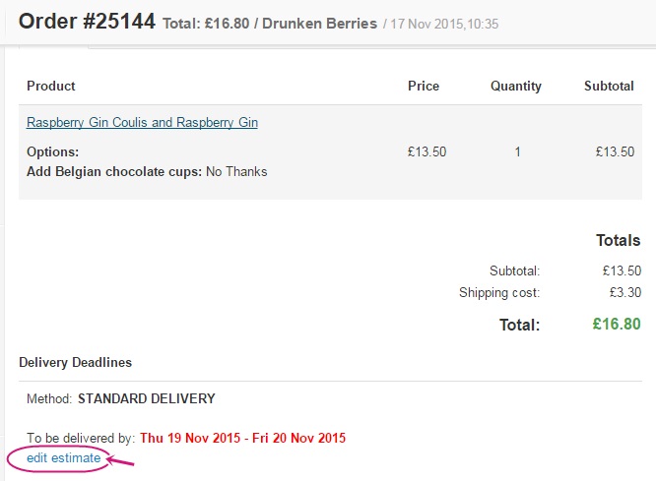Click the Delivery Deadlines heading
656x481 pixels.
pyautogui.click(x=75, y=363)
